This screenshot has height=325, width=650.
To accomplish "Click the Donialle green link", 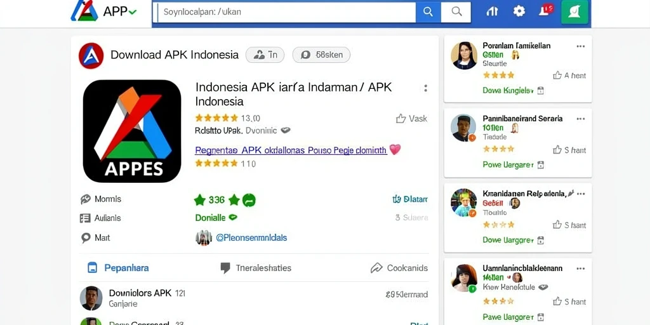I will click(x=210, y=218).
